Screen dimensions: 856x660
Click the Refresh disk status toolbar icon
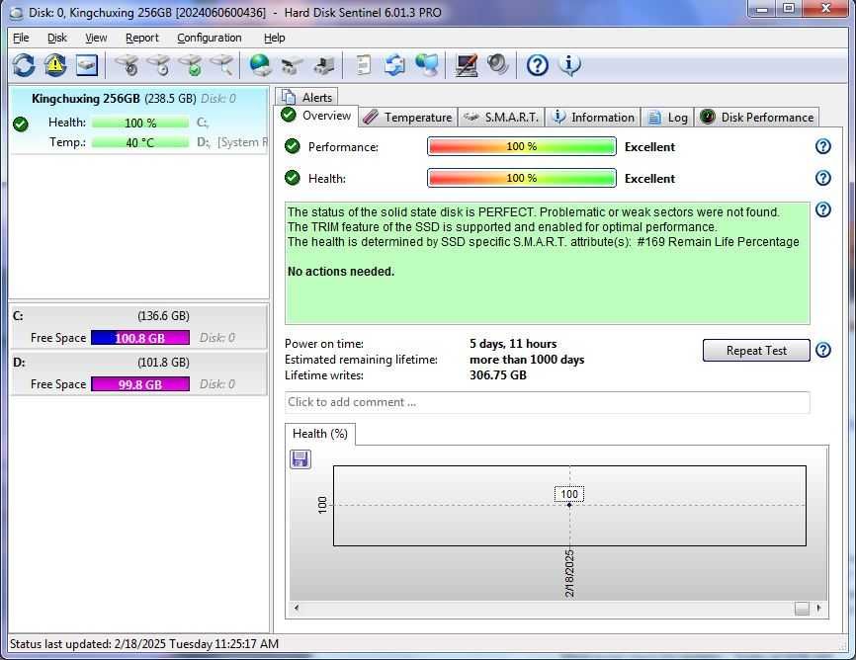click(24, 65)
